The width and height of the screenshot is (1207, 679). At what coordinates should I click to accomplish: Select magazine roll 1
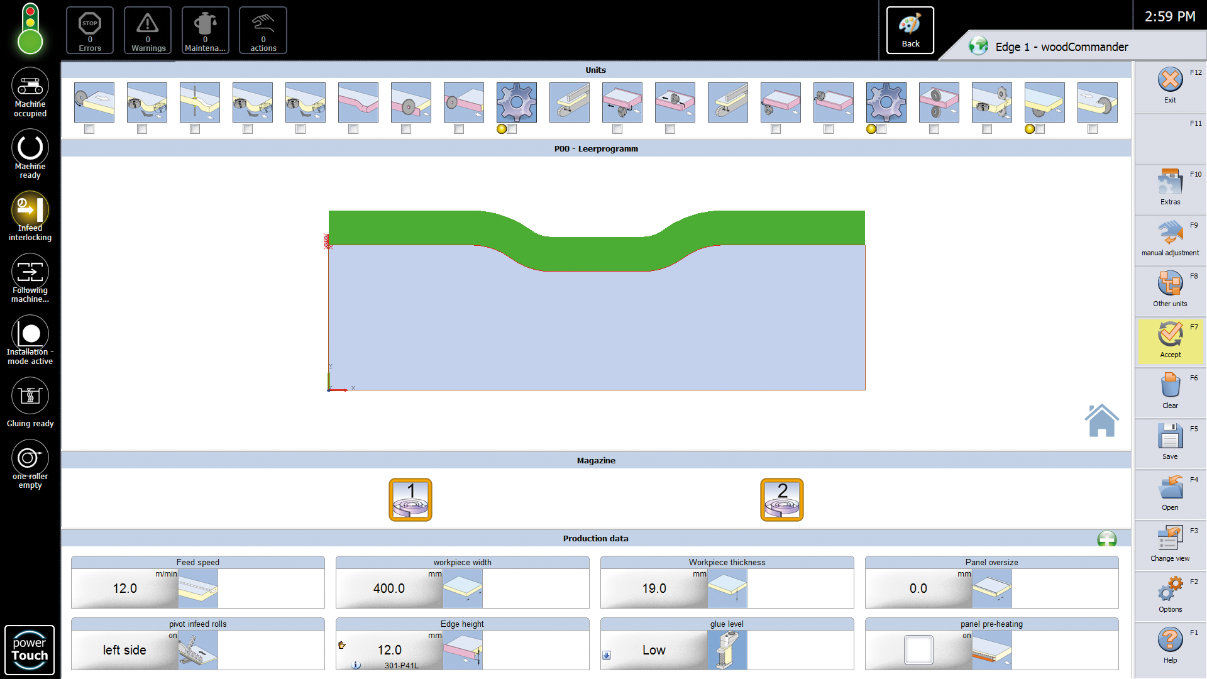[411, 500]
